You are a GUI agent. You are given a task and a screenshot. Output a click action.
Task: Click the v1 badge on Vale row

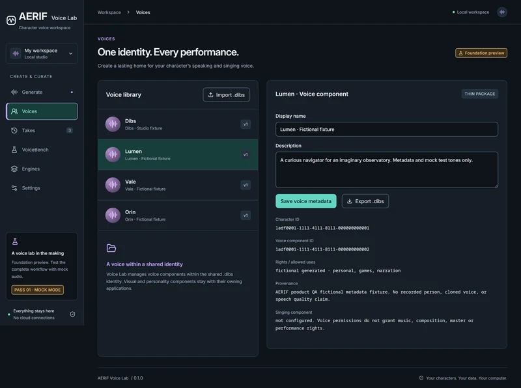pos(246,185)
